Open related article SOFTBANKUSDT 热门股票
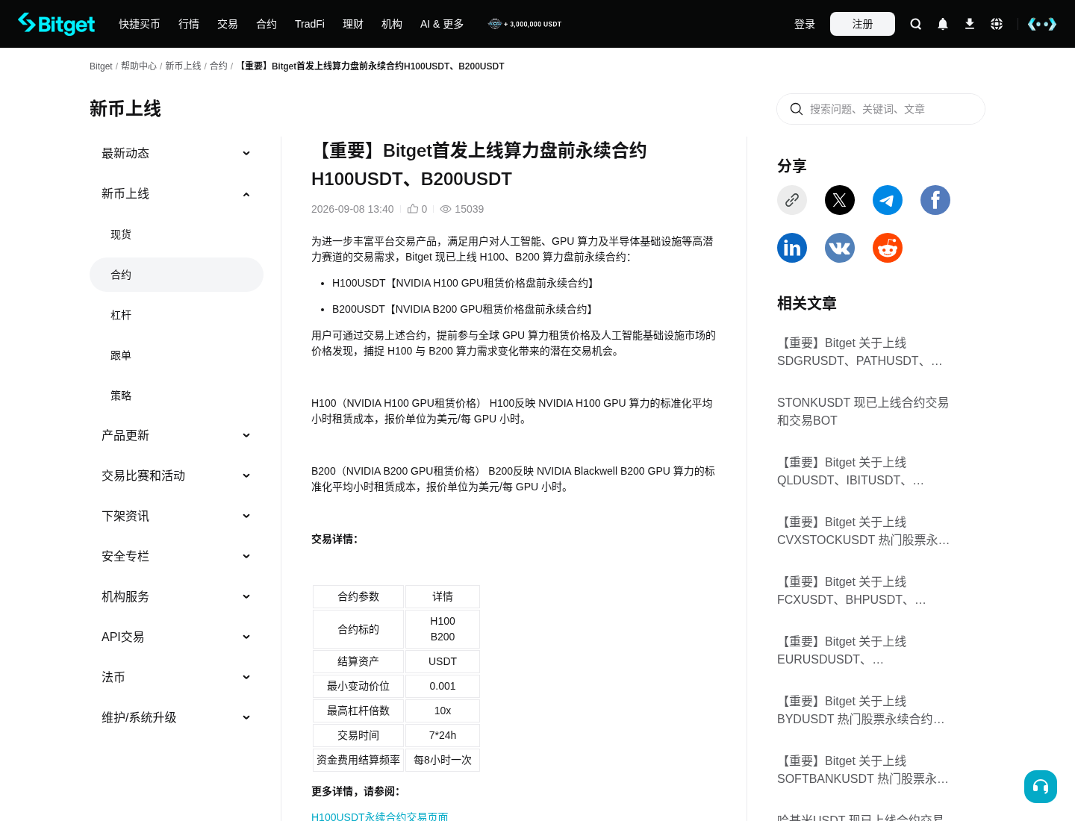Screen dimensions: 1075x821 (x=864, y=770)
